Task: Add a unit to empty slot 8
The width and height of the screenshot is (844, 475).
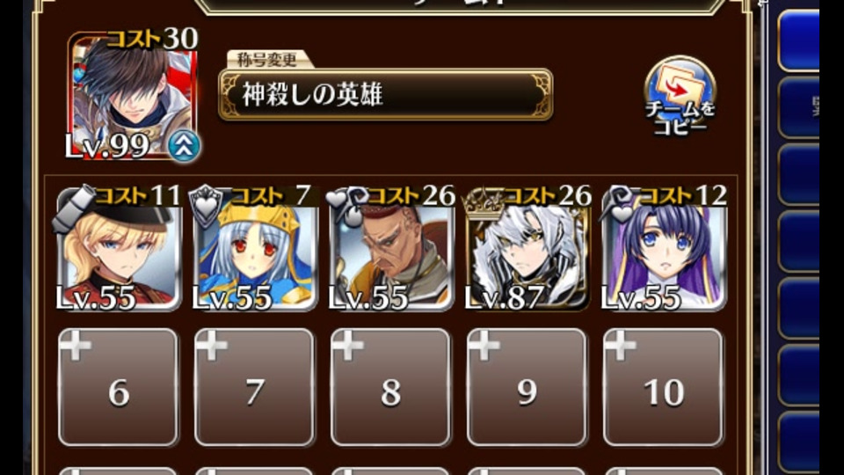Action: 390,387
